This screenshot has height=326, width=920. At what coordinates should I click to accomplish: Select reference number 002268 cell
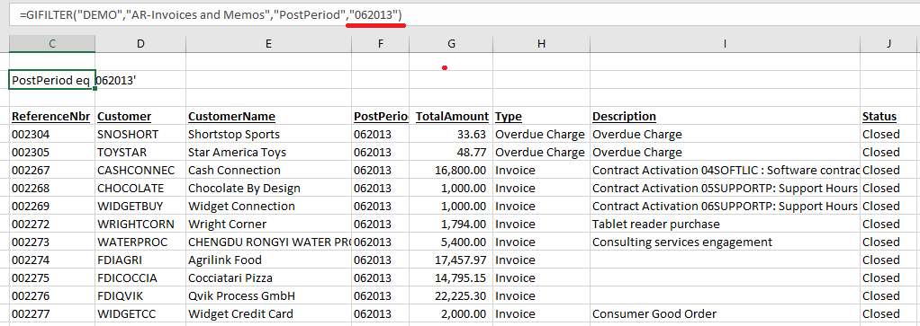(x=52, y=188)
